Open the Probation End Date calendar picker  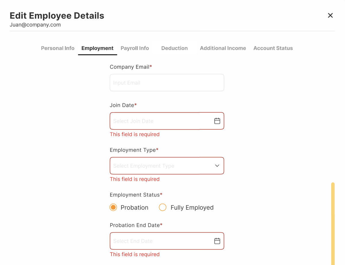click(217, 241)
